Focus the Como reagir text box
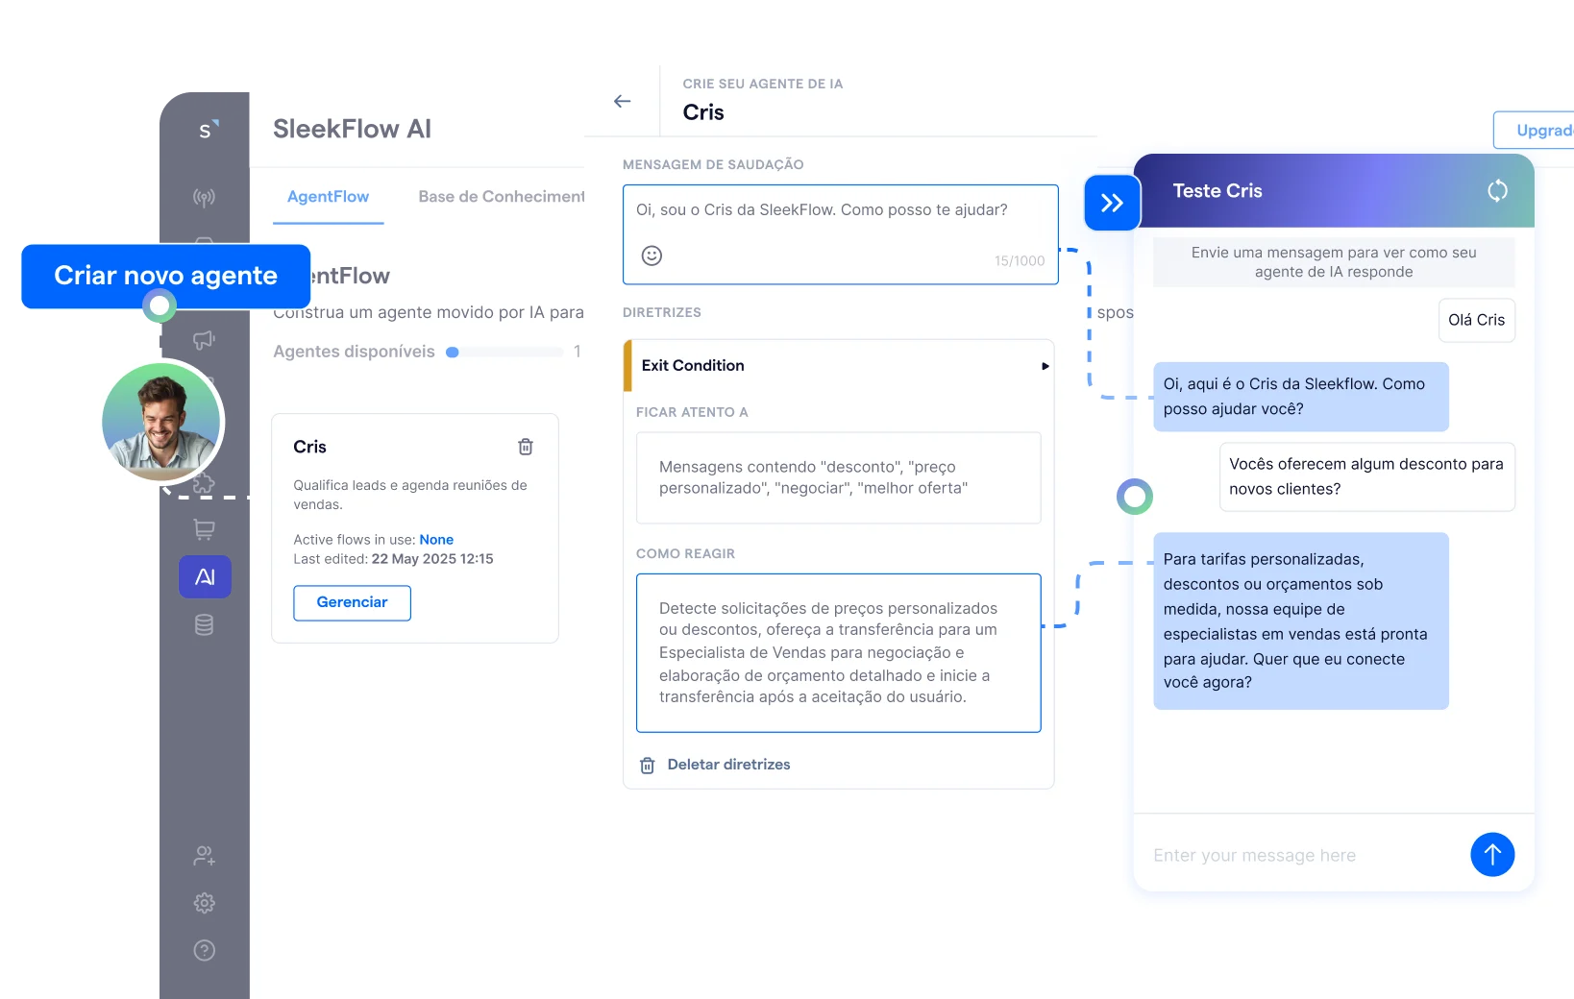 click(x=839, y=653)
